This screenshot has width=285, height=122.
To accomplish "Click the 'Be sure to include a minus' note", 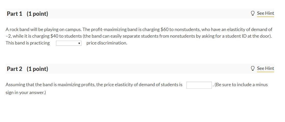I will [x=241, y=85].
